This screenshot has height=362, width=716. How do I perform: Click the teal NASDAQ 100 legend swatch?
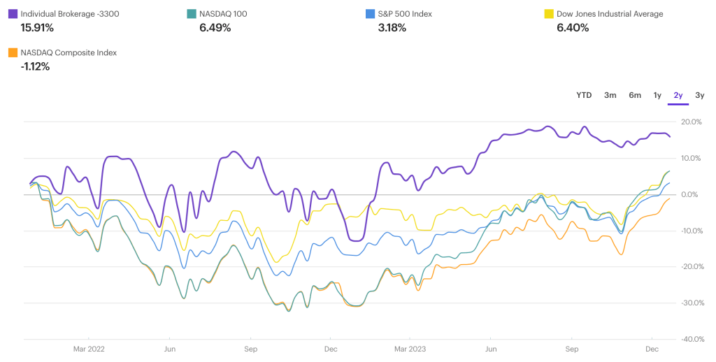[192, 13]
